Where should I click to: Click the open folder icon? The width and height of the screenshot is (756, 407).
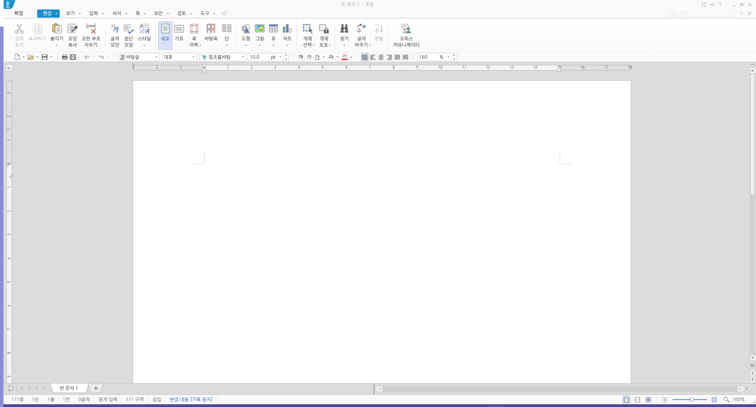pos(31,57)
